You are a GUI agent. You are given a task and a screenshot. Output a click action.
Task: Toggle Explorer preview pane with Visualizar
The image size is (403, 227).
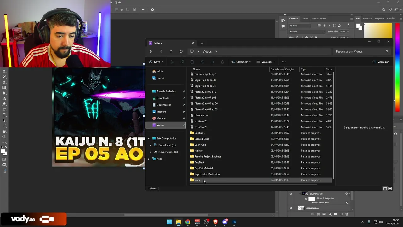[x=380, y=62]
